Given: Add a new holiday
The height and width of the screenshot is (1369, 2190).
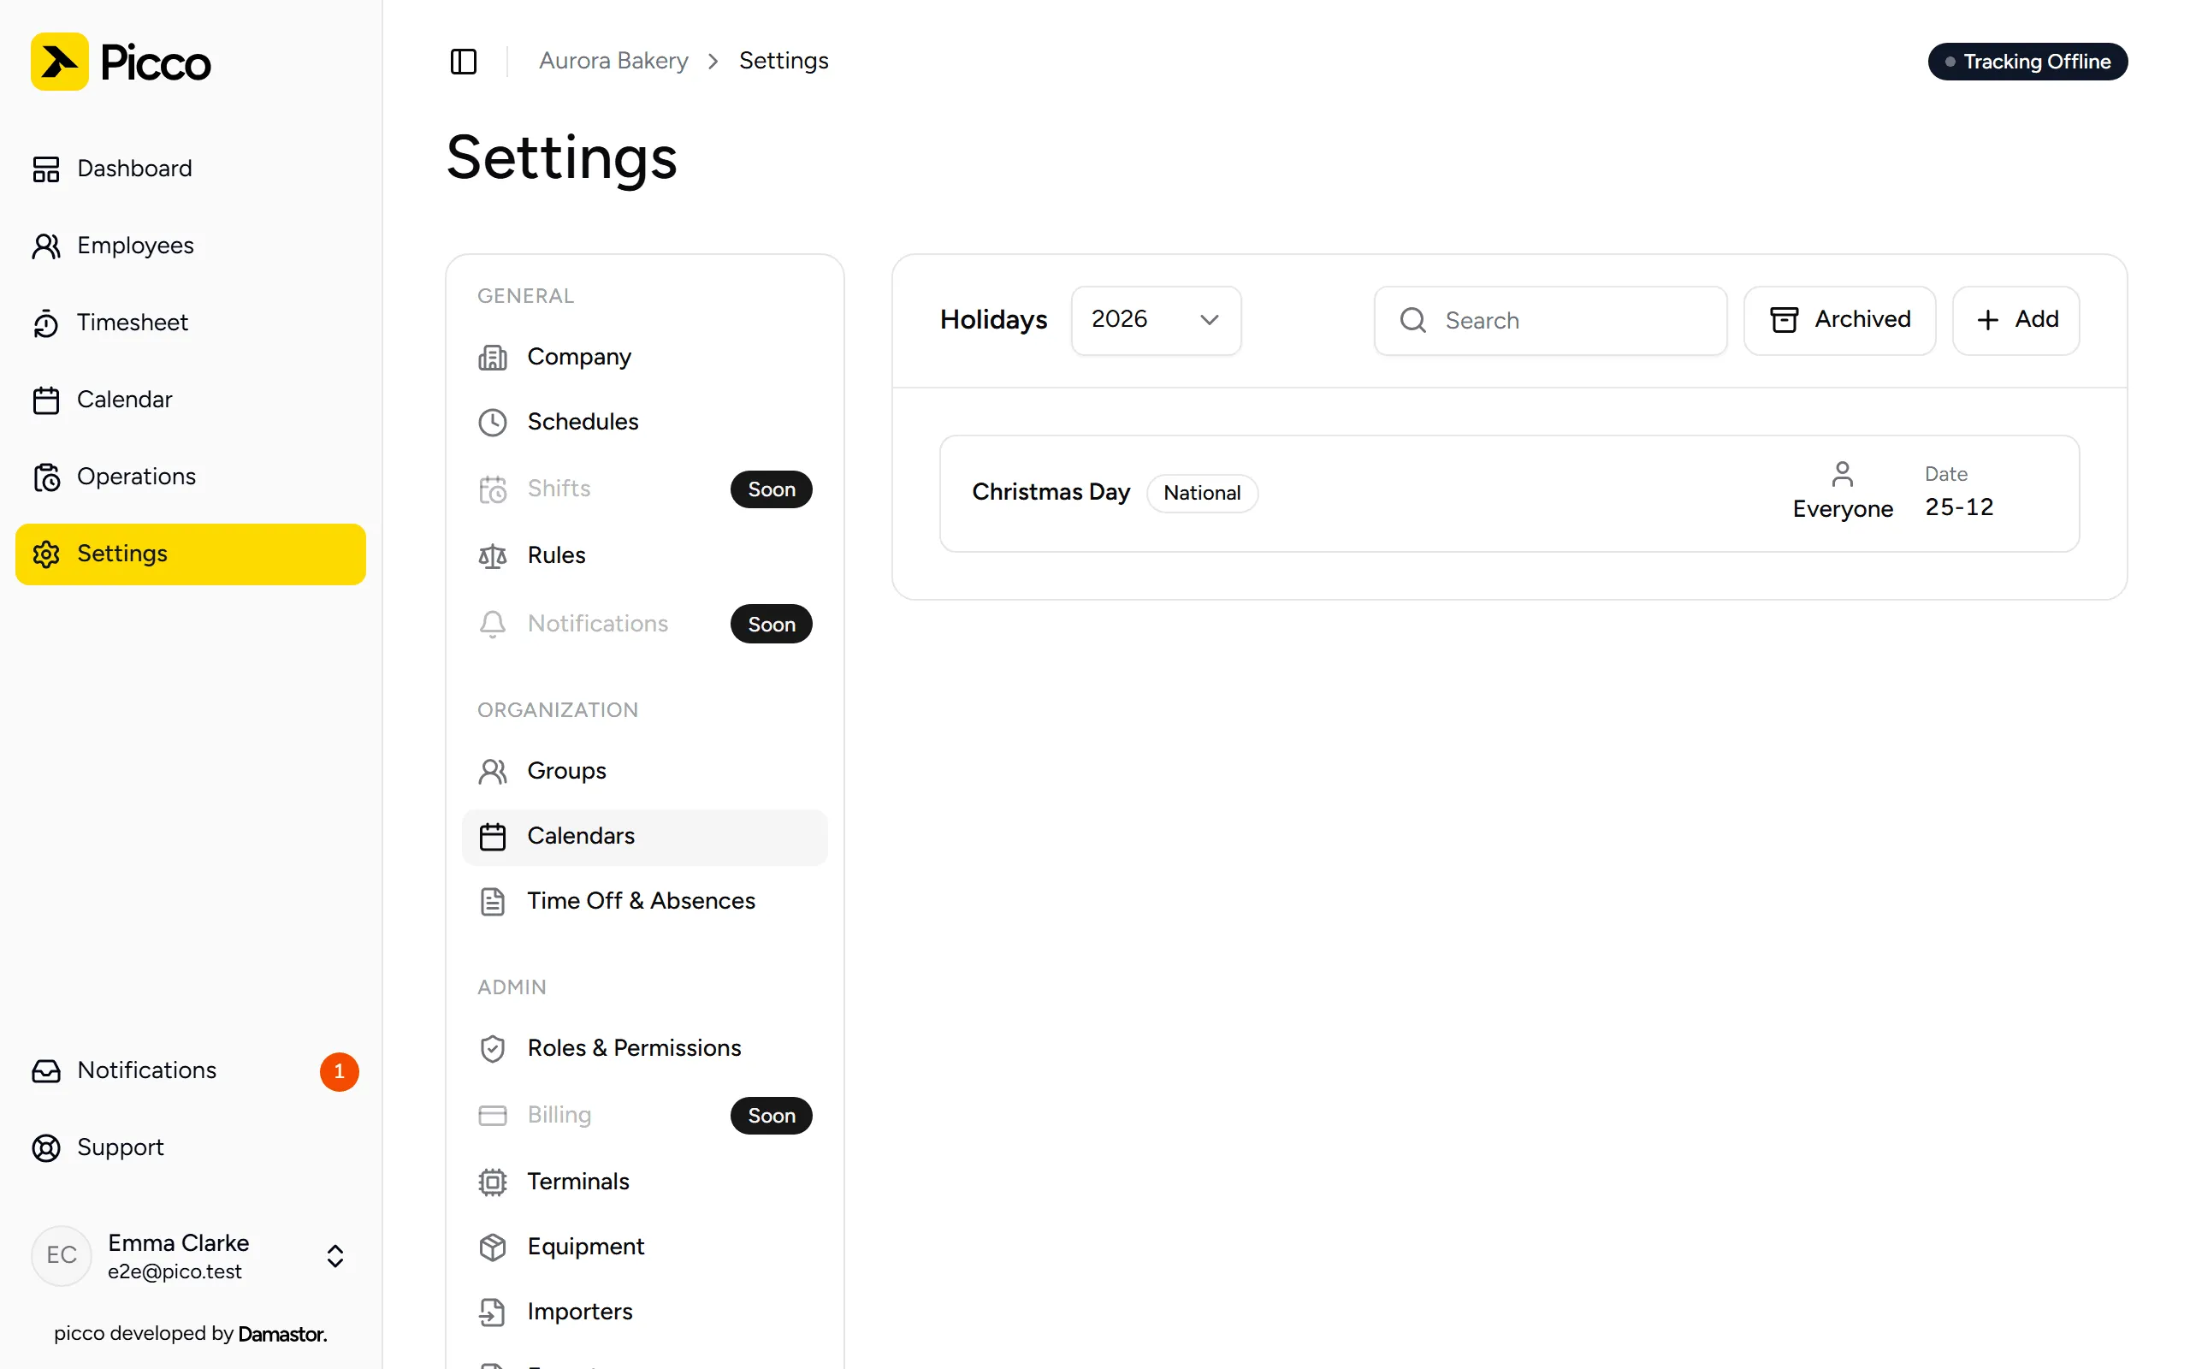Looking at the screenshot, I should (2015, 321).
